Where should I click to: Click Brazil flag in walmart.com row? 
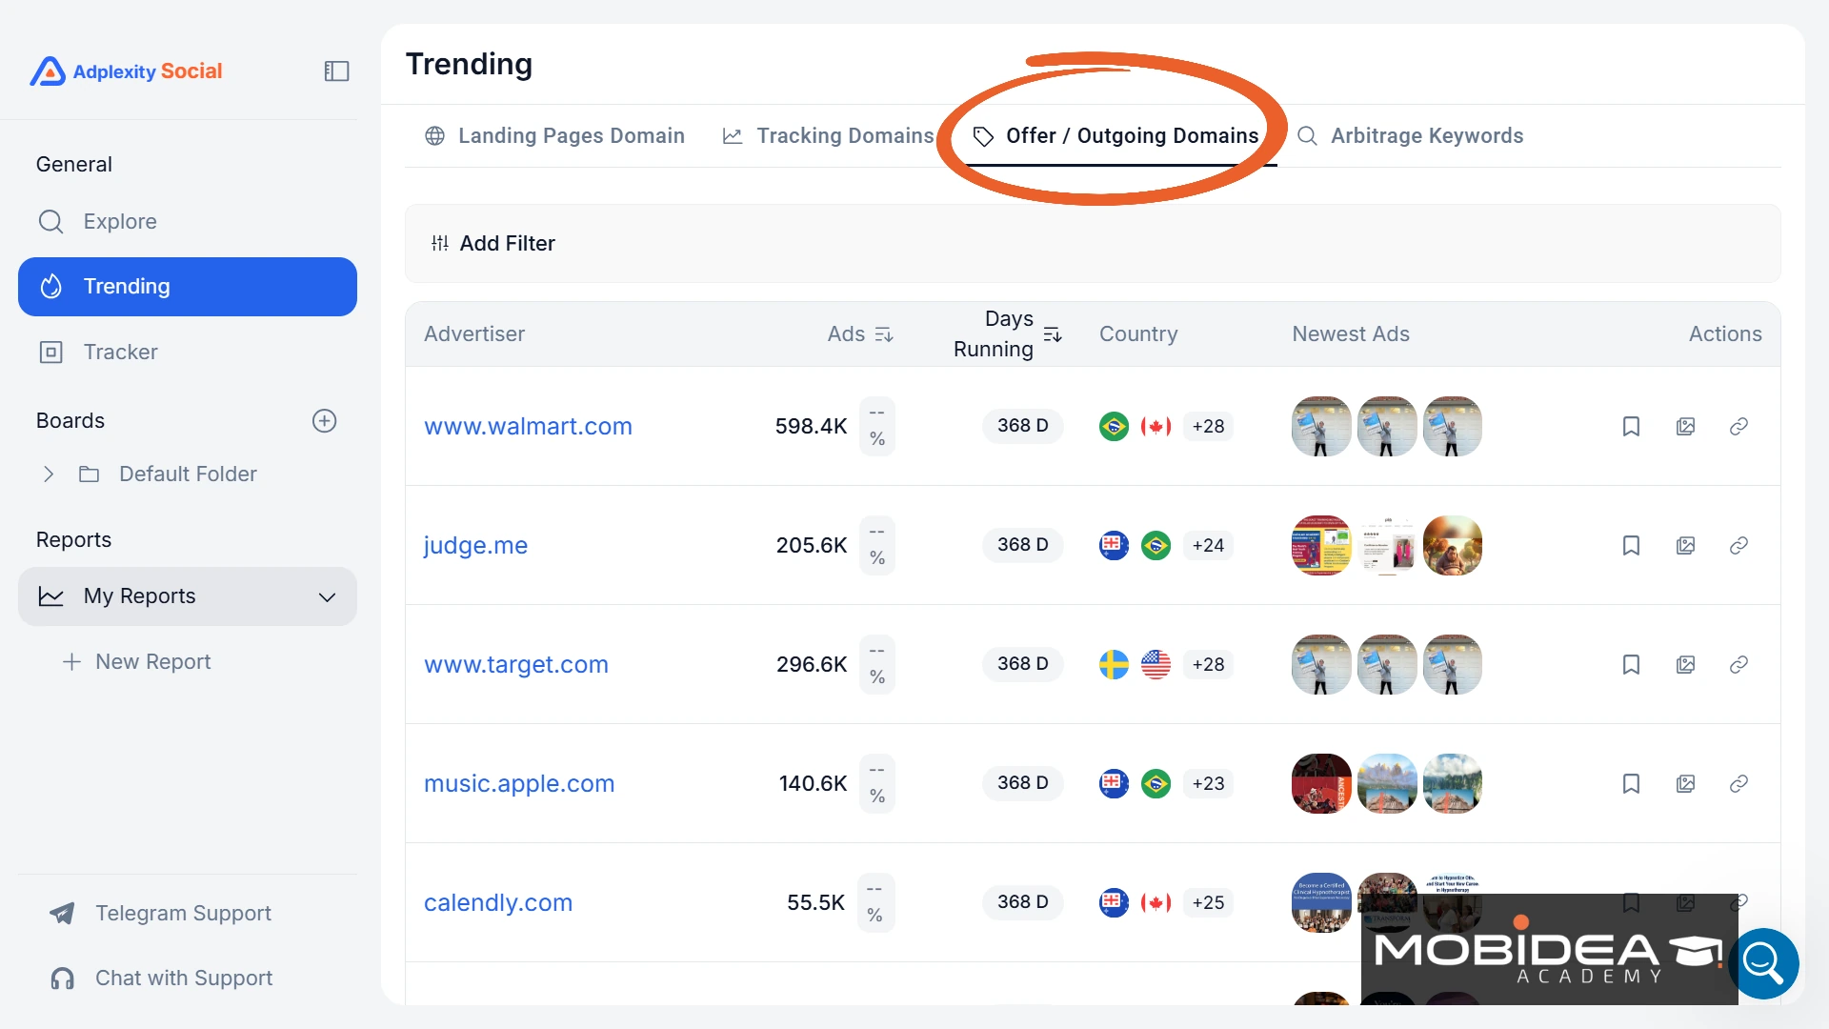(x=1114, y=426)
